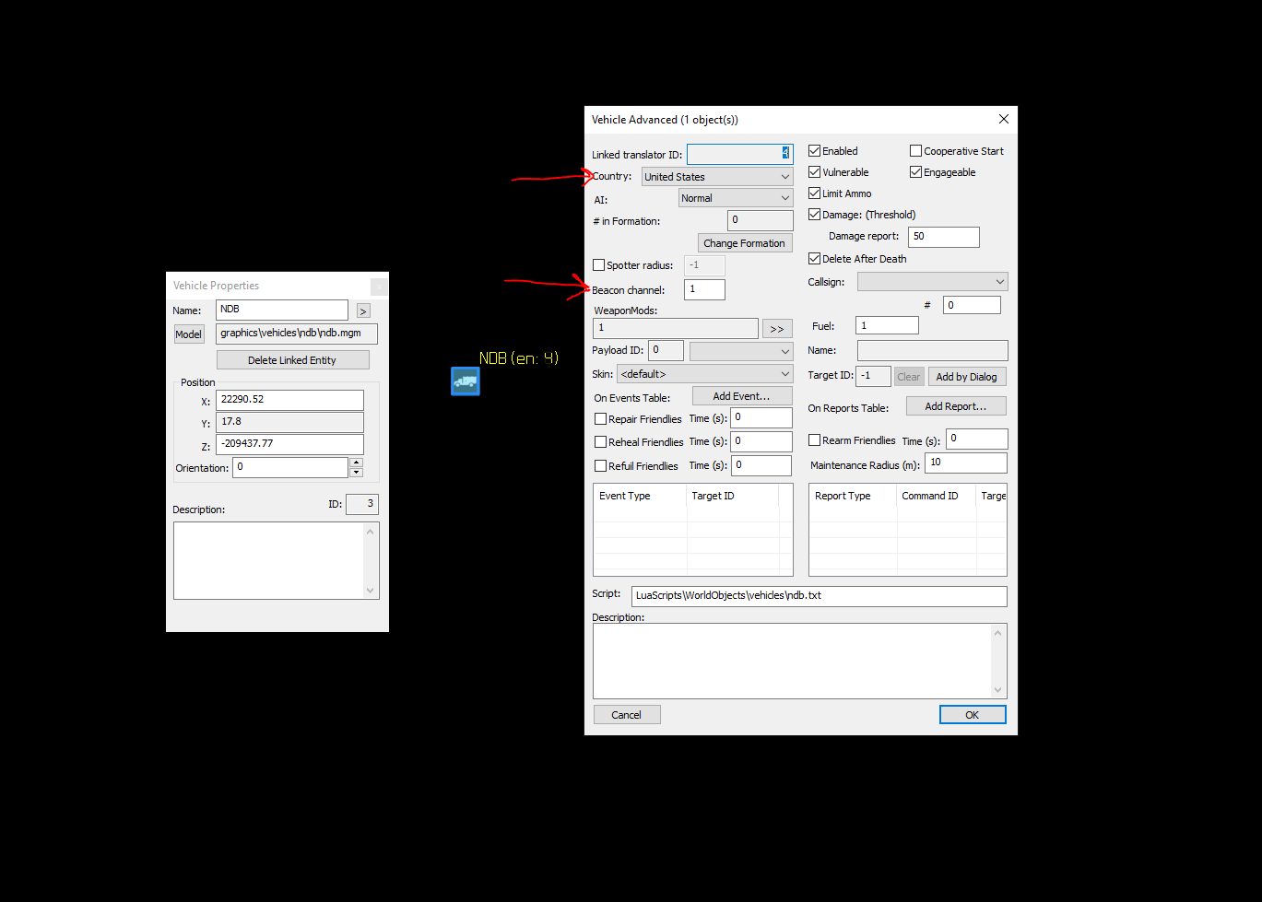Click the Beacon channel input field
The width and height of the screenshot is (1262, 902).
[704, 289]
